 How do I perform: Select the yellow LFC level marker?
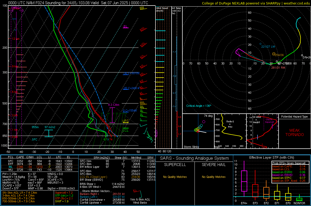125,121
